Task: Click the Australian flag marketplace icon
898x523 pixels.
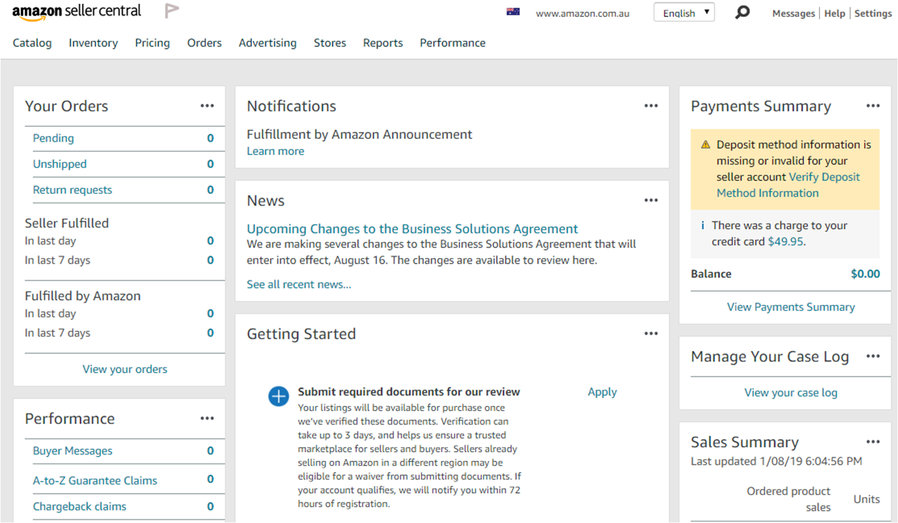Action: 513,12
